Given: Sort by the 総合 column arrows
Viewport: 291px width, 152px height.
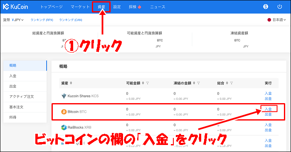Looking at the screenshot, I should 227,83.
